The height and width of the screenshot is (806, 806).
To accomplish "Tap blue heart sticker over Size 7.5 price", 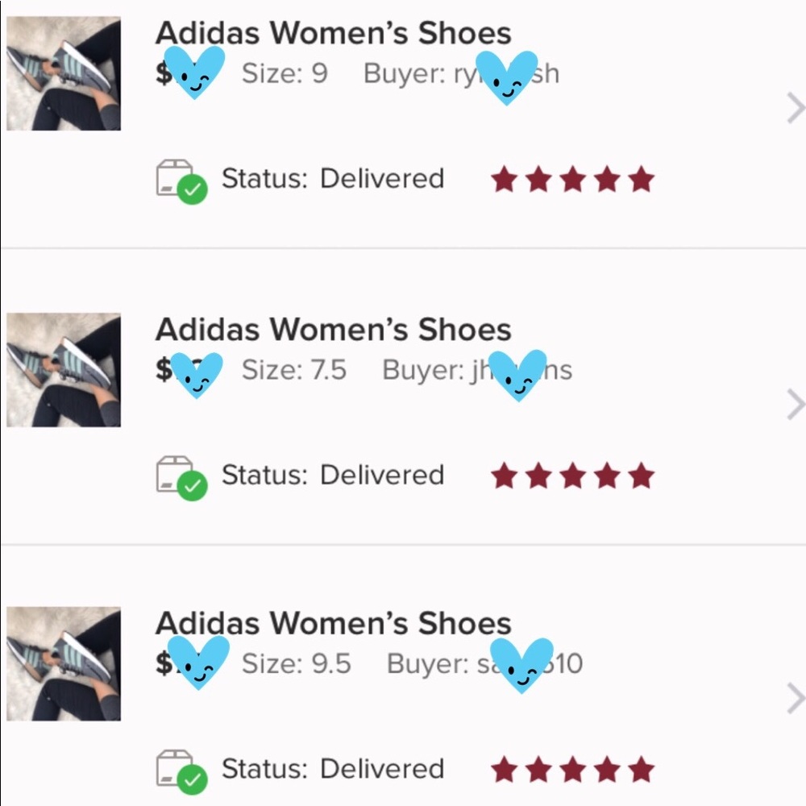I will (x=197, y=375).
